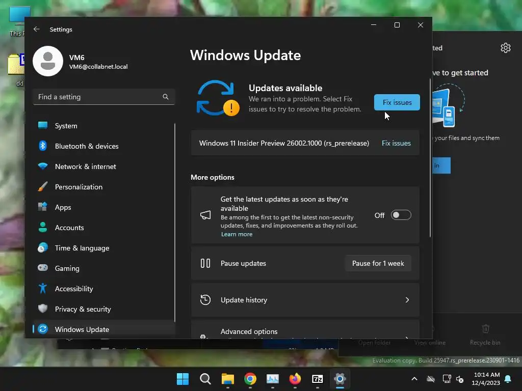The width and height of the screenshot is (522, 391).
Task: Open the clock showing 10:14 AM
Action: 486,379
